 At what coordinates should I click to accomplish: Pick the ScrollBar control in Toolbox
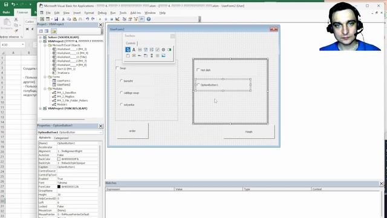click(152, 56)
